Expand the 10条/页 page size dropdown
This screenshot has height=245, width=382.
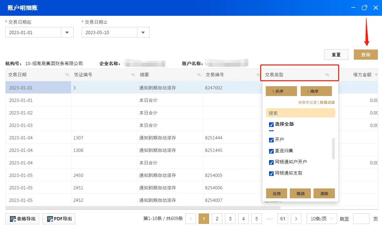(x=322, y=219)
